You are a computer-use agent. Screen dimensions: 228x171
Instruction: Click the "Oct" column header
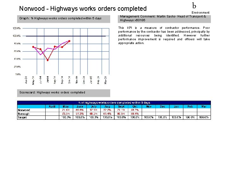coord(135,106)
